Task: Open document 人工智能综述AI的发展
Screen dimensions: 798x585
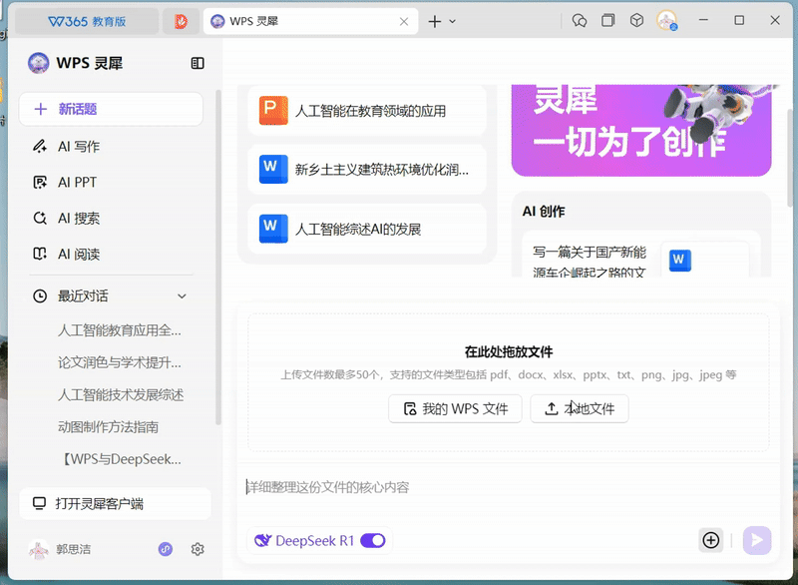Action: coord(367,229)
